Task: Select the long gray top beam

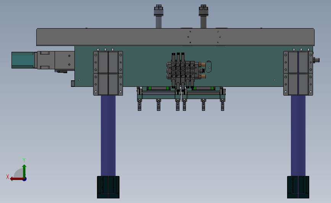Action: [x=175, y=37]
